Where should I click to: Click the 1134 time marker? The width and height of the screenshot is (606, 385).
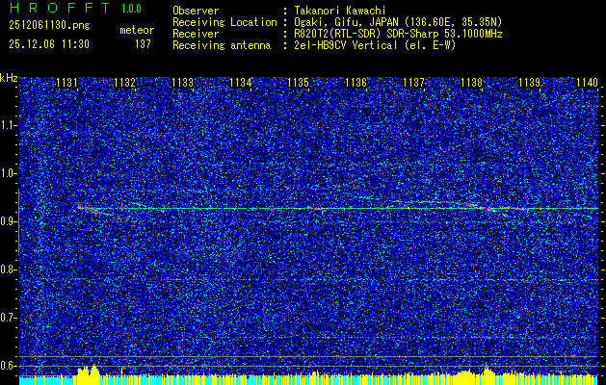pos(241,82)
